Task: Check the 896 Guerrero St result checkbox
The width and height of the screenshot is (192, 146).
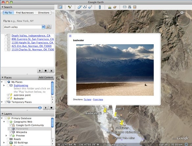Action: (6, 39)
